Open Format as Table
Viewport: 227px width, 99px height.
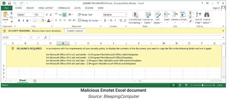pyautogui.click(x=148, y=18)
